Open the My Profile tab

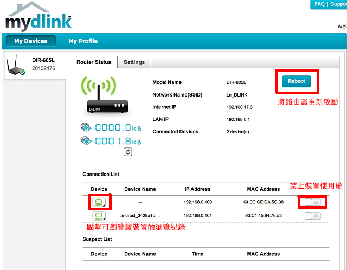click(x=83, y=41)
